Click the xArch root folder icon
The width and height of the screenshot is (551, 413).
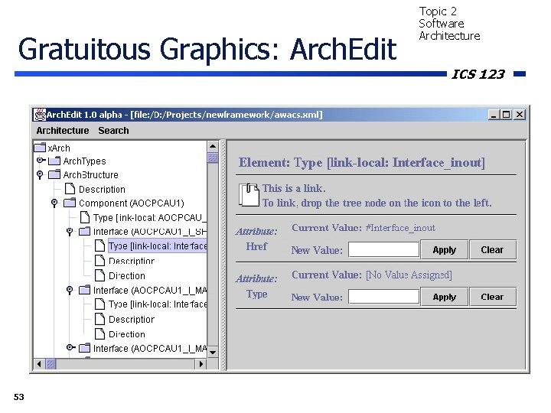tap(40, 148)
